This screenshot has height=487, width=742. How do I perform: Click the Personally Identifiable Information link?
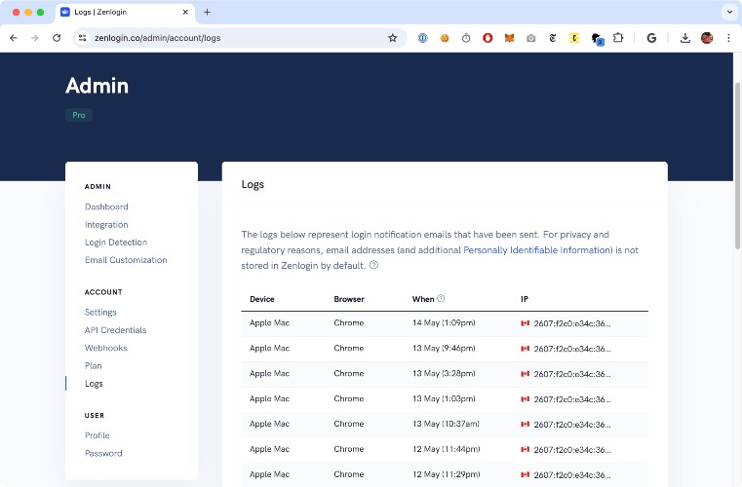tap(537, 250)
